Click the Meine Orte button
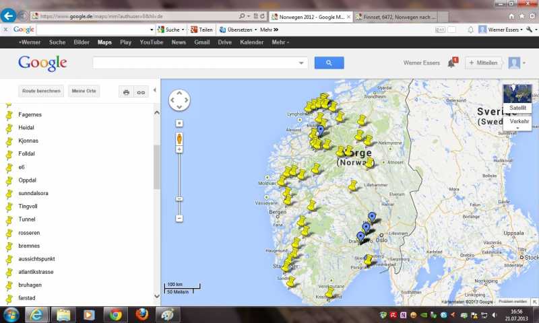The image size is (539, 323). (84, 91)
